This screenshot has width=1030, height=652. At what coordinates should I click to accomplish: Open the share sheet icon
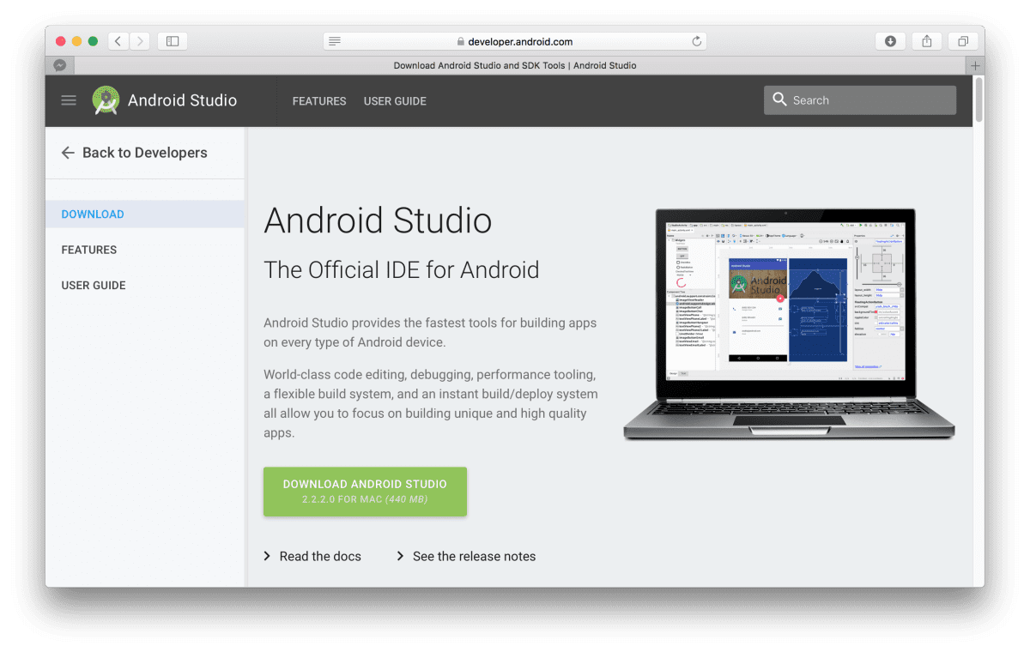pyautogui.click(x=926, y=40)
